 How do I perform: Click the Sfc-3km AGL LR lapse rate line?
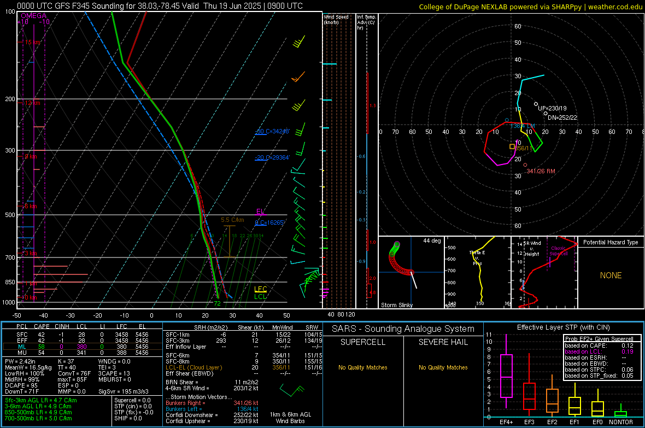(41, 400)
